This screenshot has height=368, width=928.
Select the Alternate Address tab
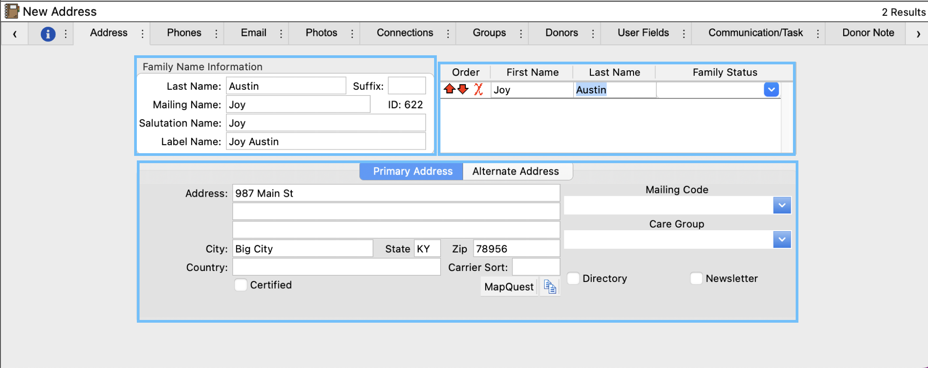(x=516, y=171)
